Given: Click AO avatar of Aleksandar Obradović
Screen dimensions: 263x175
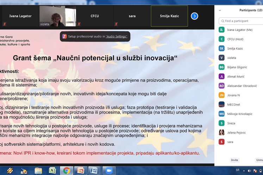Looking at the screenshot, I should pos(221,86).
